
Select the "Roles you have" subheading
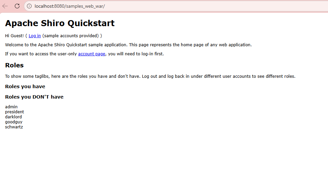pyautogui.click(x=25, y=86)
